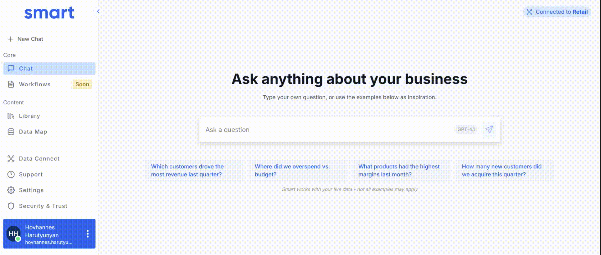Click the Support question mark icon
Image resolution: width=601 pixels, height=255 pixels.
11,174
